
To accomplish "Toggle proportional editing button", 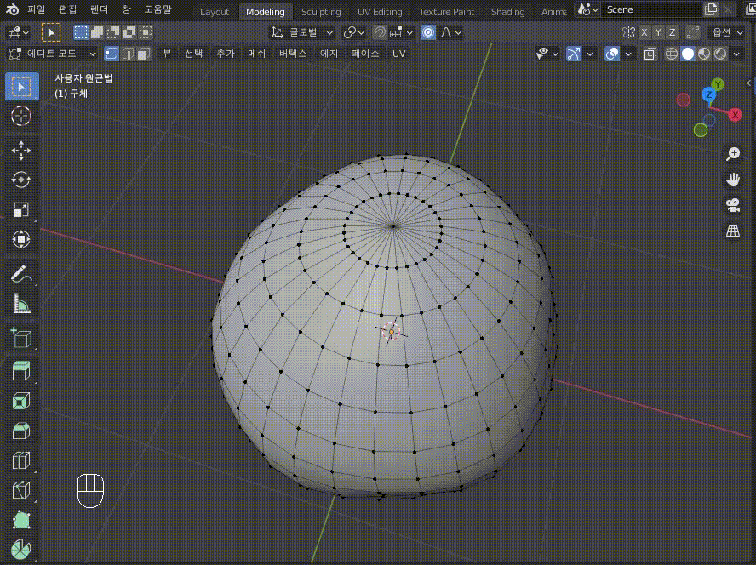I will click(x=427, y=32).
